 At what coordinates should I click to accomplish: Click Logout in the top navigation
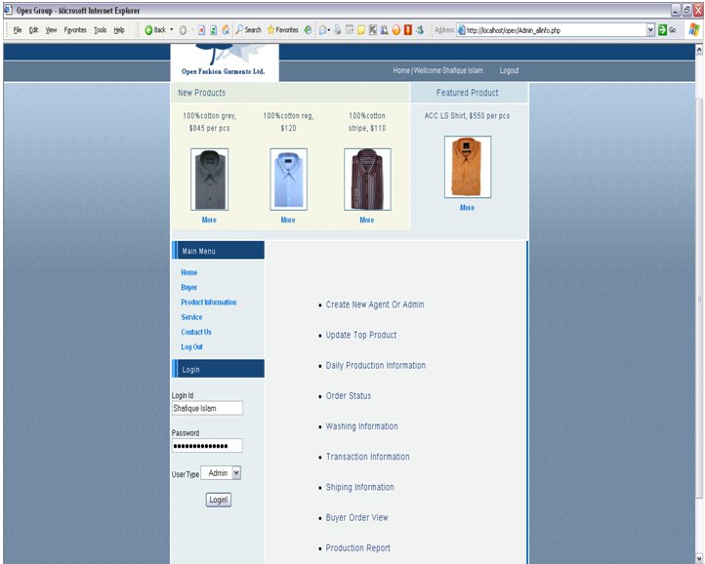(509, 71)
